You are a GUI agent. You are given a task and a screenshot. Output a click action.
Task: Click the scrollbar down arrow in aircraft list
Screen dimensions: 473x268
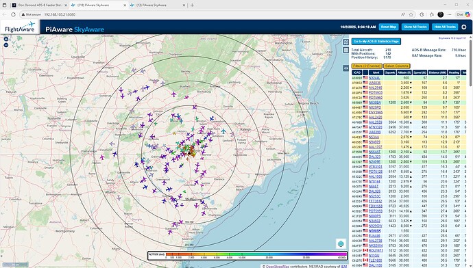(470, 266)
